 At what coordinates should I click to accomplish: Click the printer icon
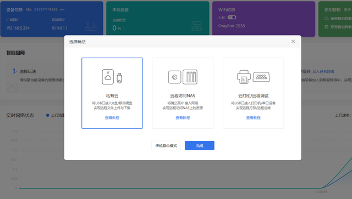click(x=244, y=77)
